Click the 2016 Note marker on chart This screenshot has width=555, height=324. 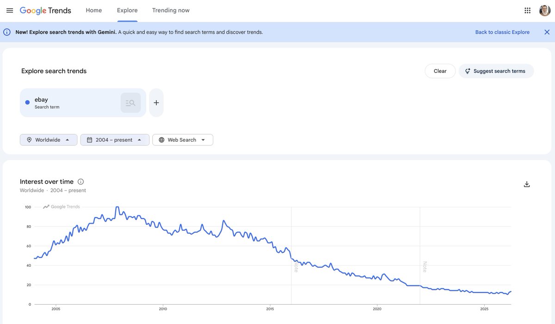coord(296,267)
